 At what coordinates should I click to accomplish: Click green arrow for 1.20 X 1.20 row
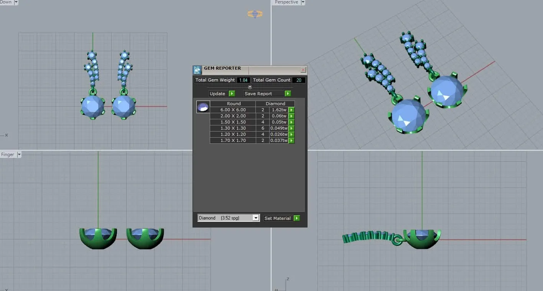291,134
